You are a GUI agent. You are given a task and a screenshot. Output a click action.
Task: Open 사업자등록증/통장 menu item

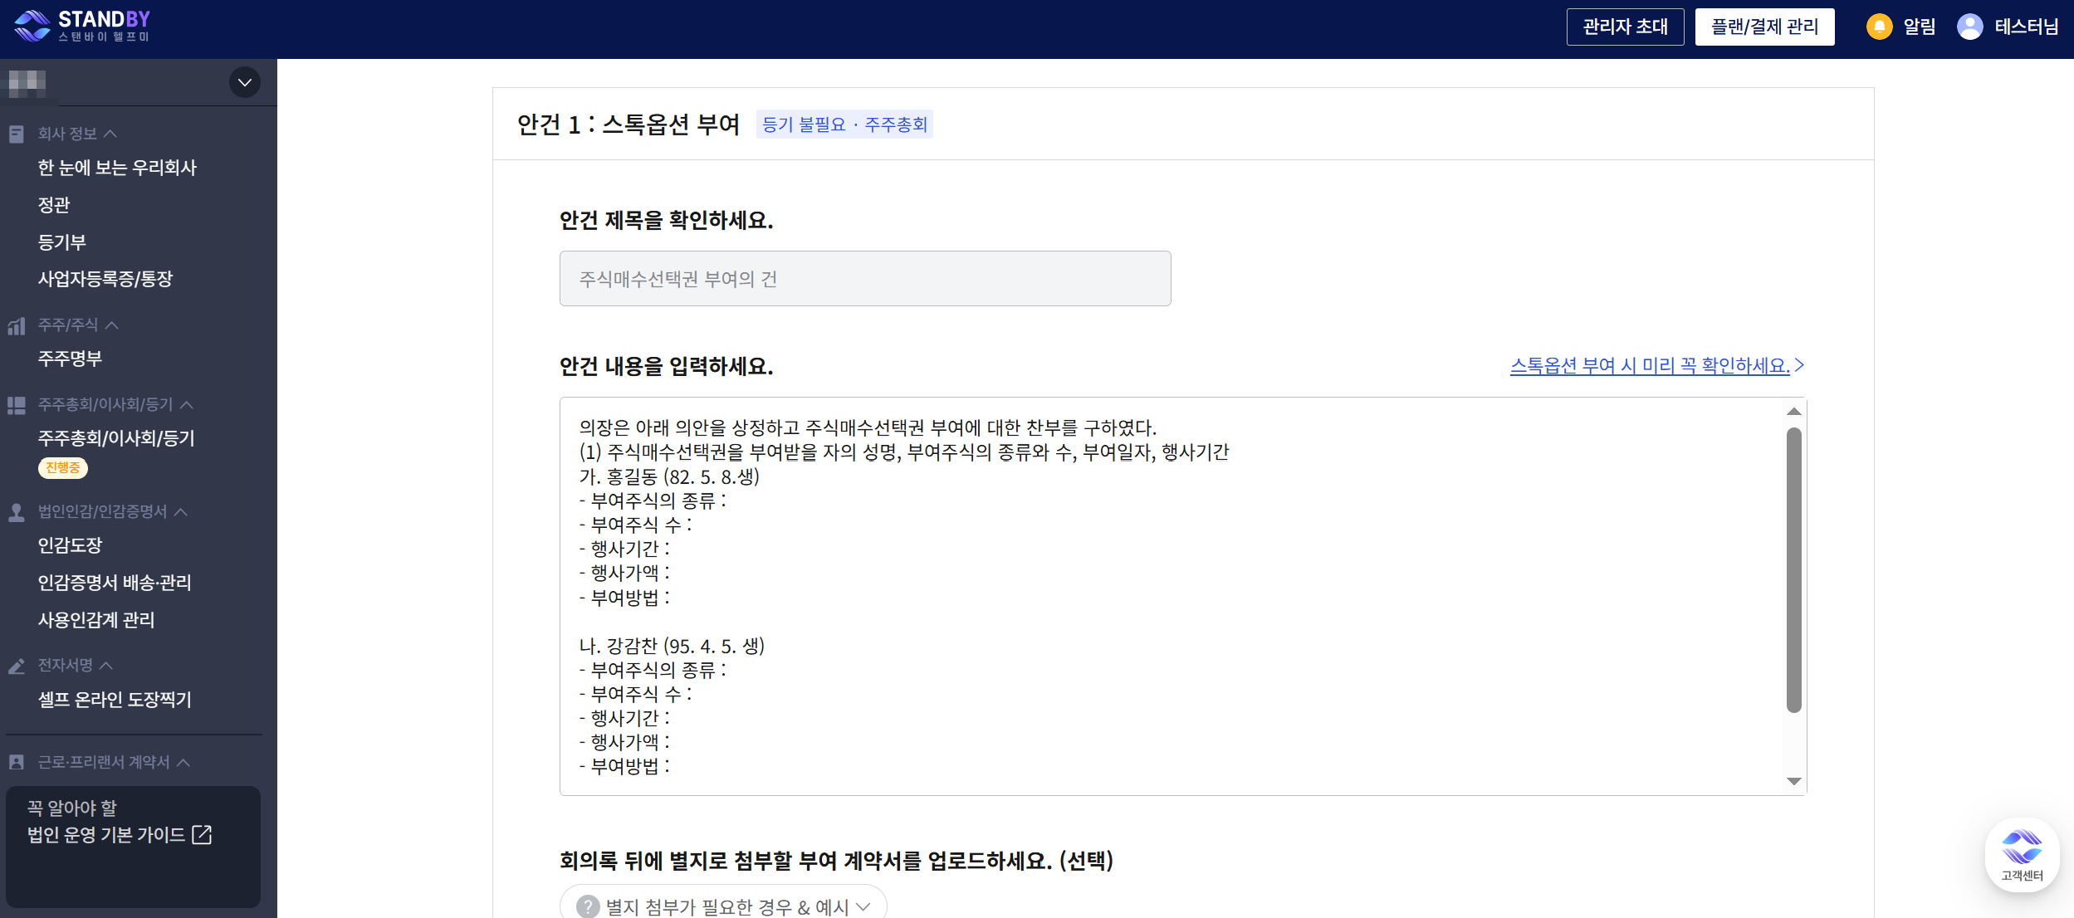(105, 279)
